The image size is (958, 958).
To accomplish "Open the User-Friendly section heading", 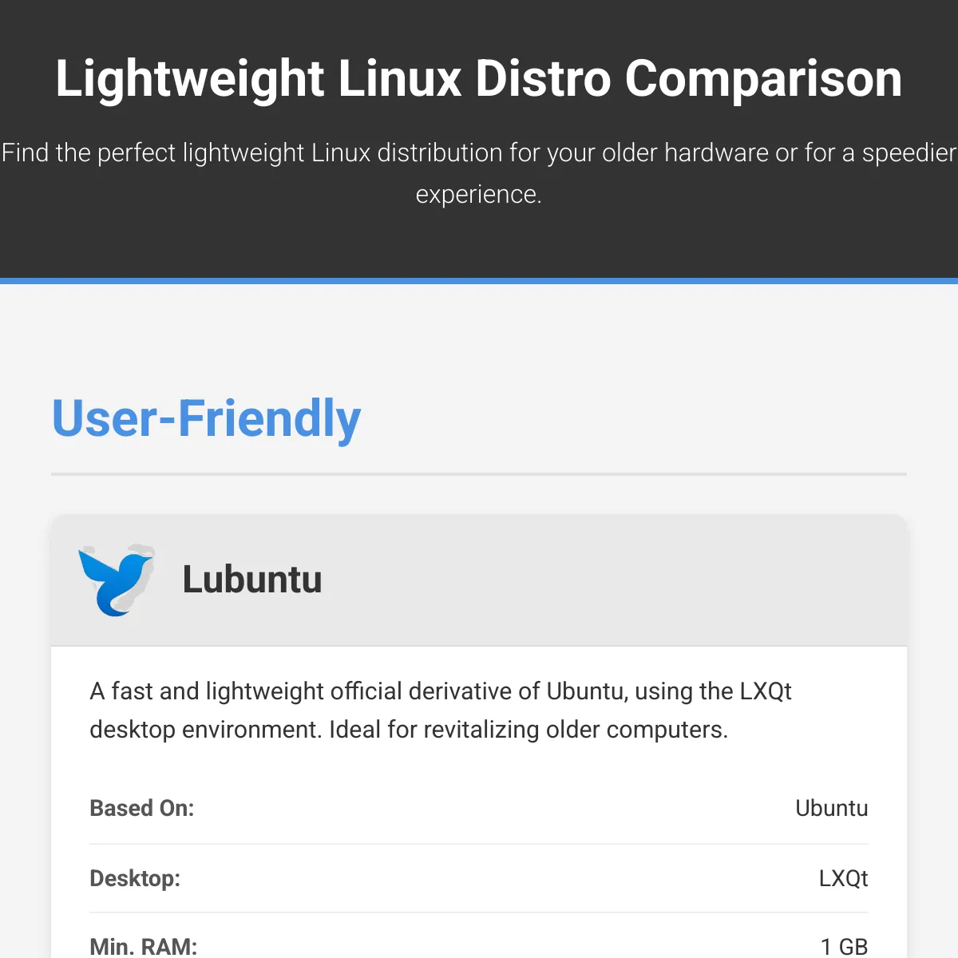I will click(206, 418).
